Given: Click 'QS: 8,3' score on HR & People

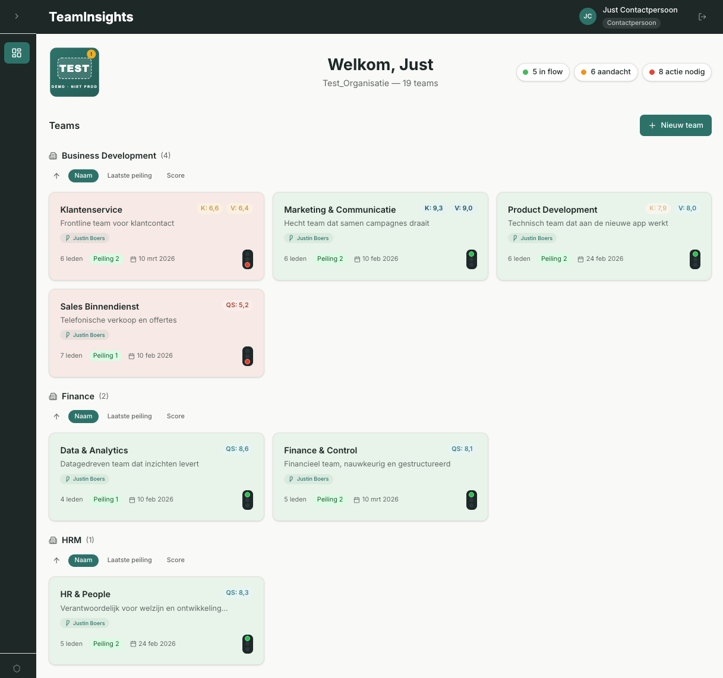Looking at the screenshot, I should pyautogui.click(x=237, y=593).
